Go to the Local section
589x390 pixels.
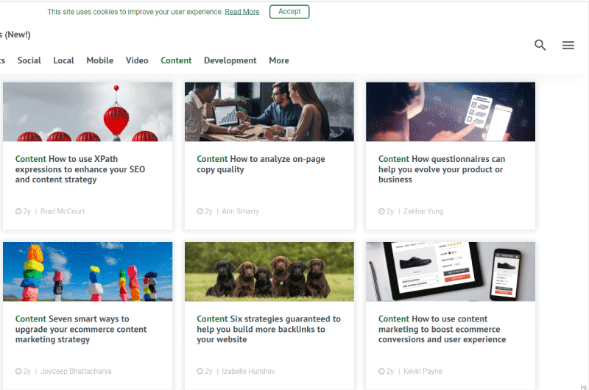coord(63,60)
